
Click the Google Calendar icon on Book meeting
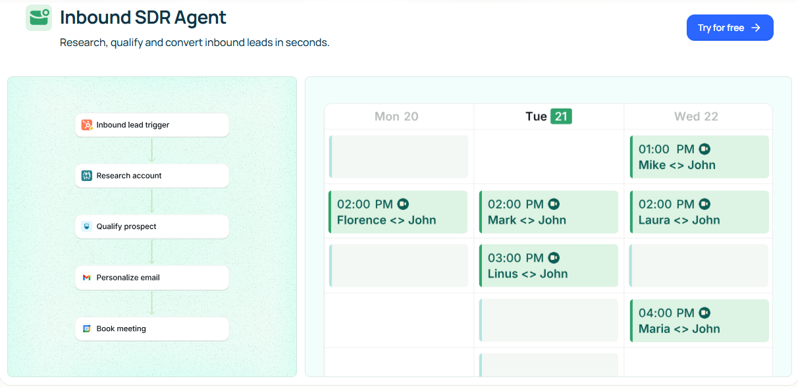(87, 328)
